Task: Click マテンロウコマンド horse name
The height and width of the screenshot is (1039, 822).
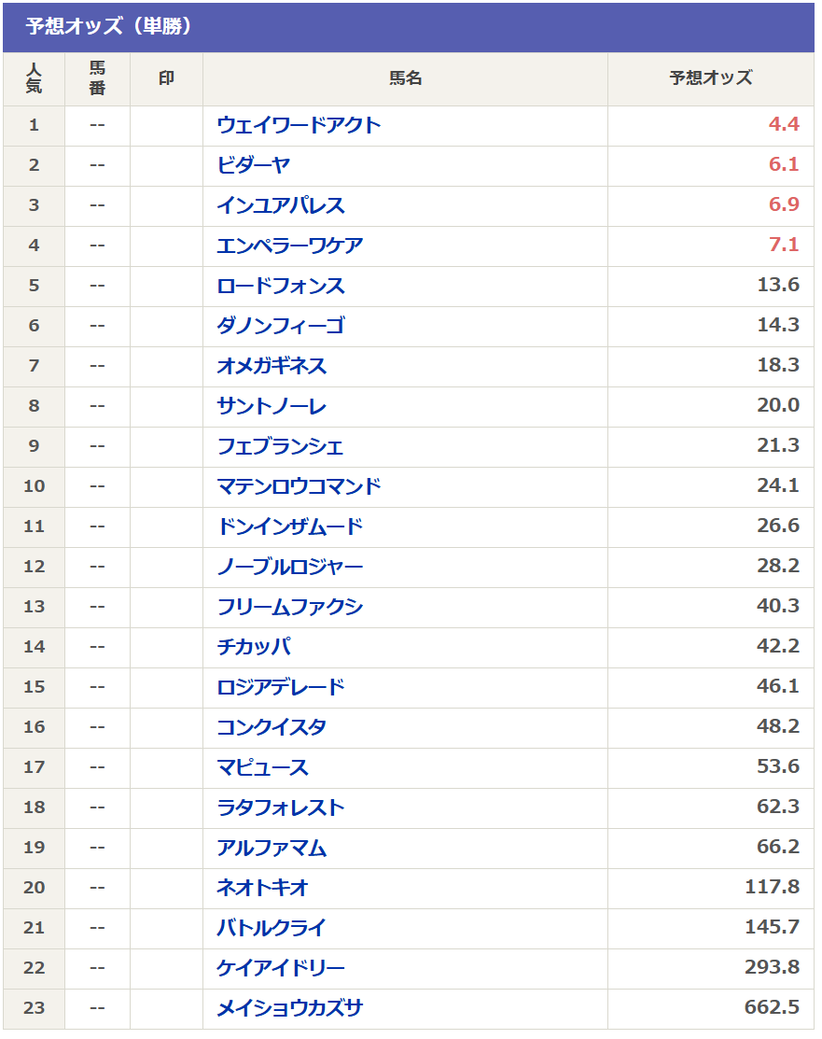Action: 299,486
